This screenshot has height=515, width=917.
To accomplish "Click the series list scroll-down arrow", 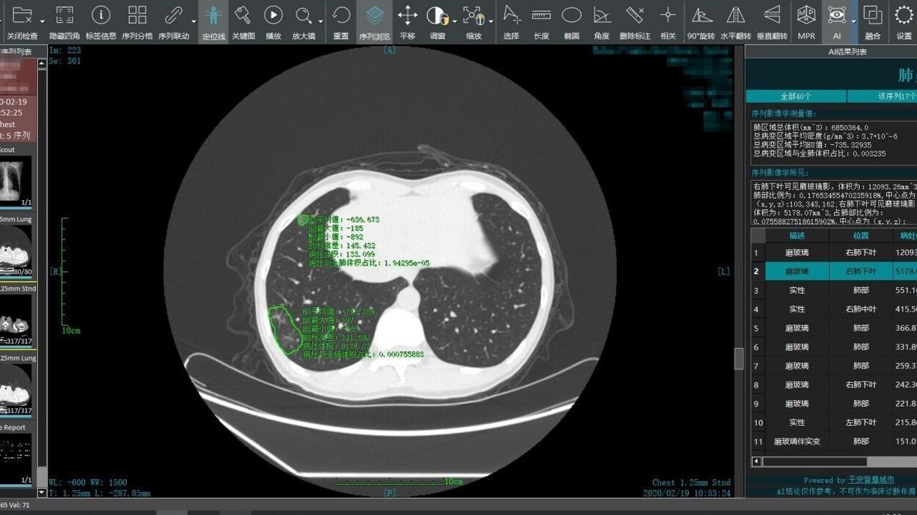I will pos(42,492).
